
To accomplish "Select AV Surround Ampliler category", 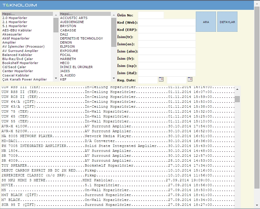I will (x=27, y=51).
